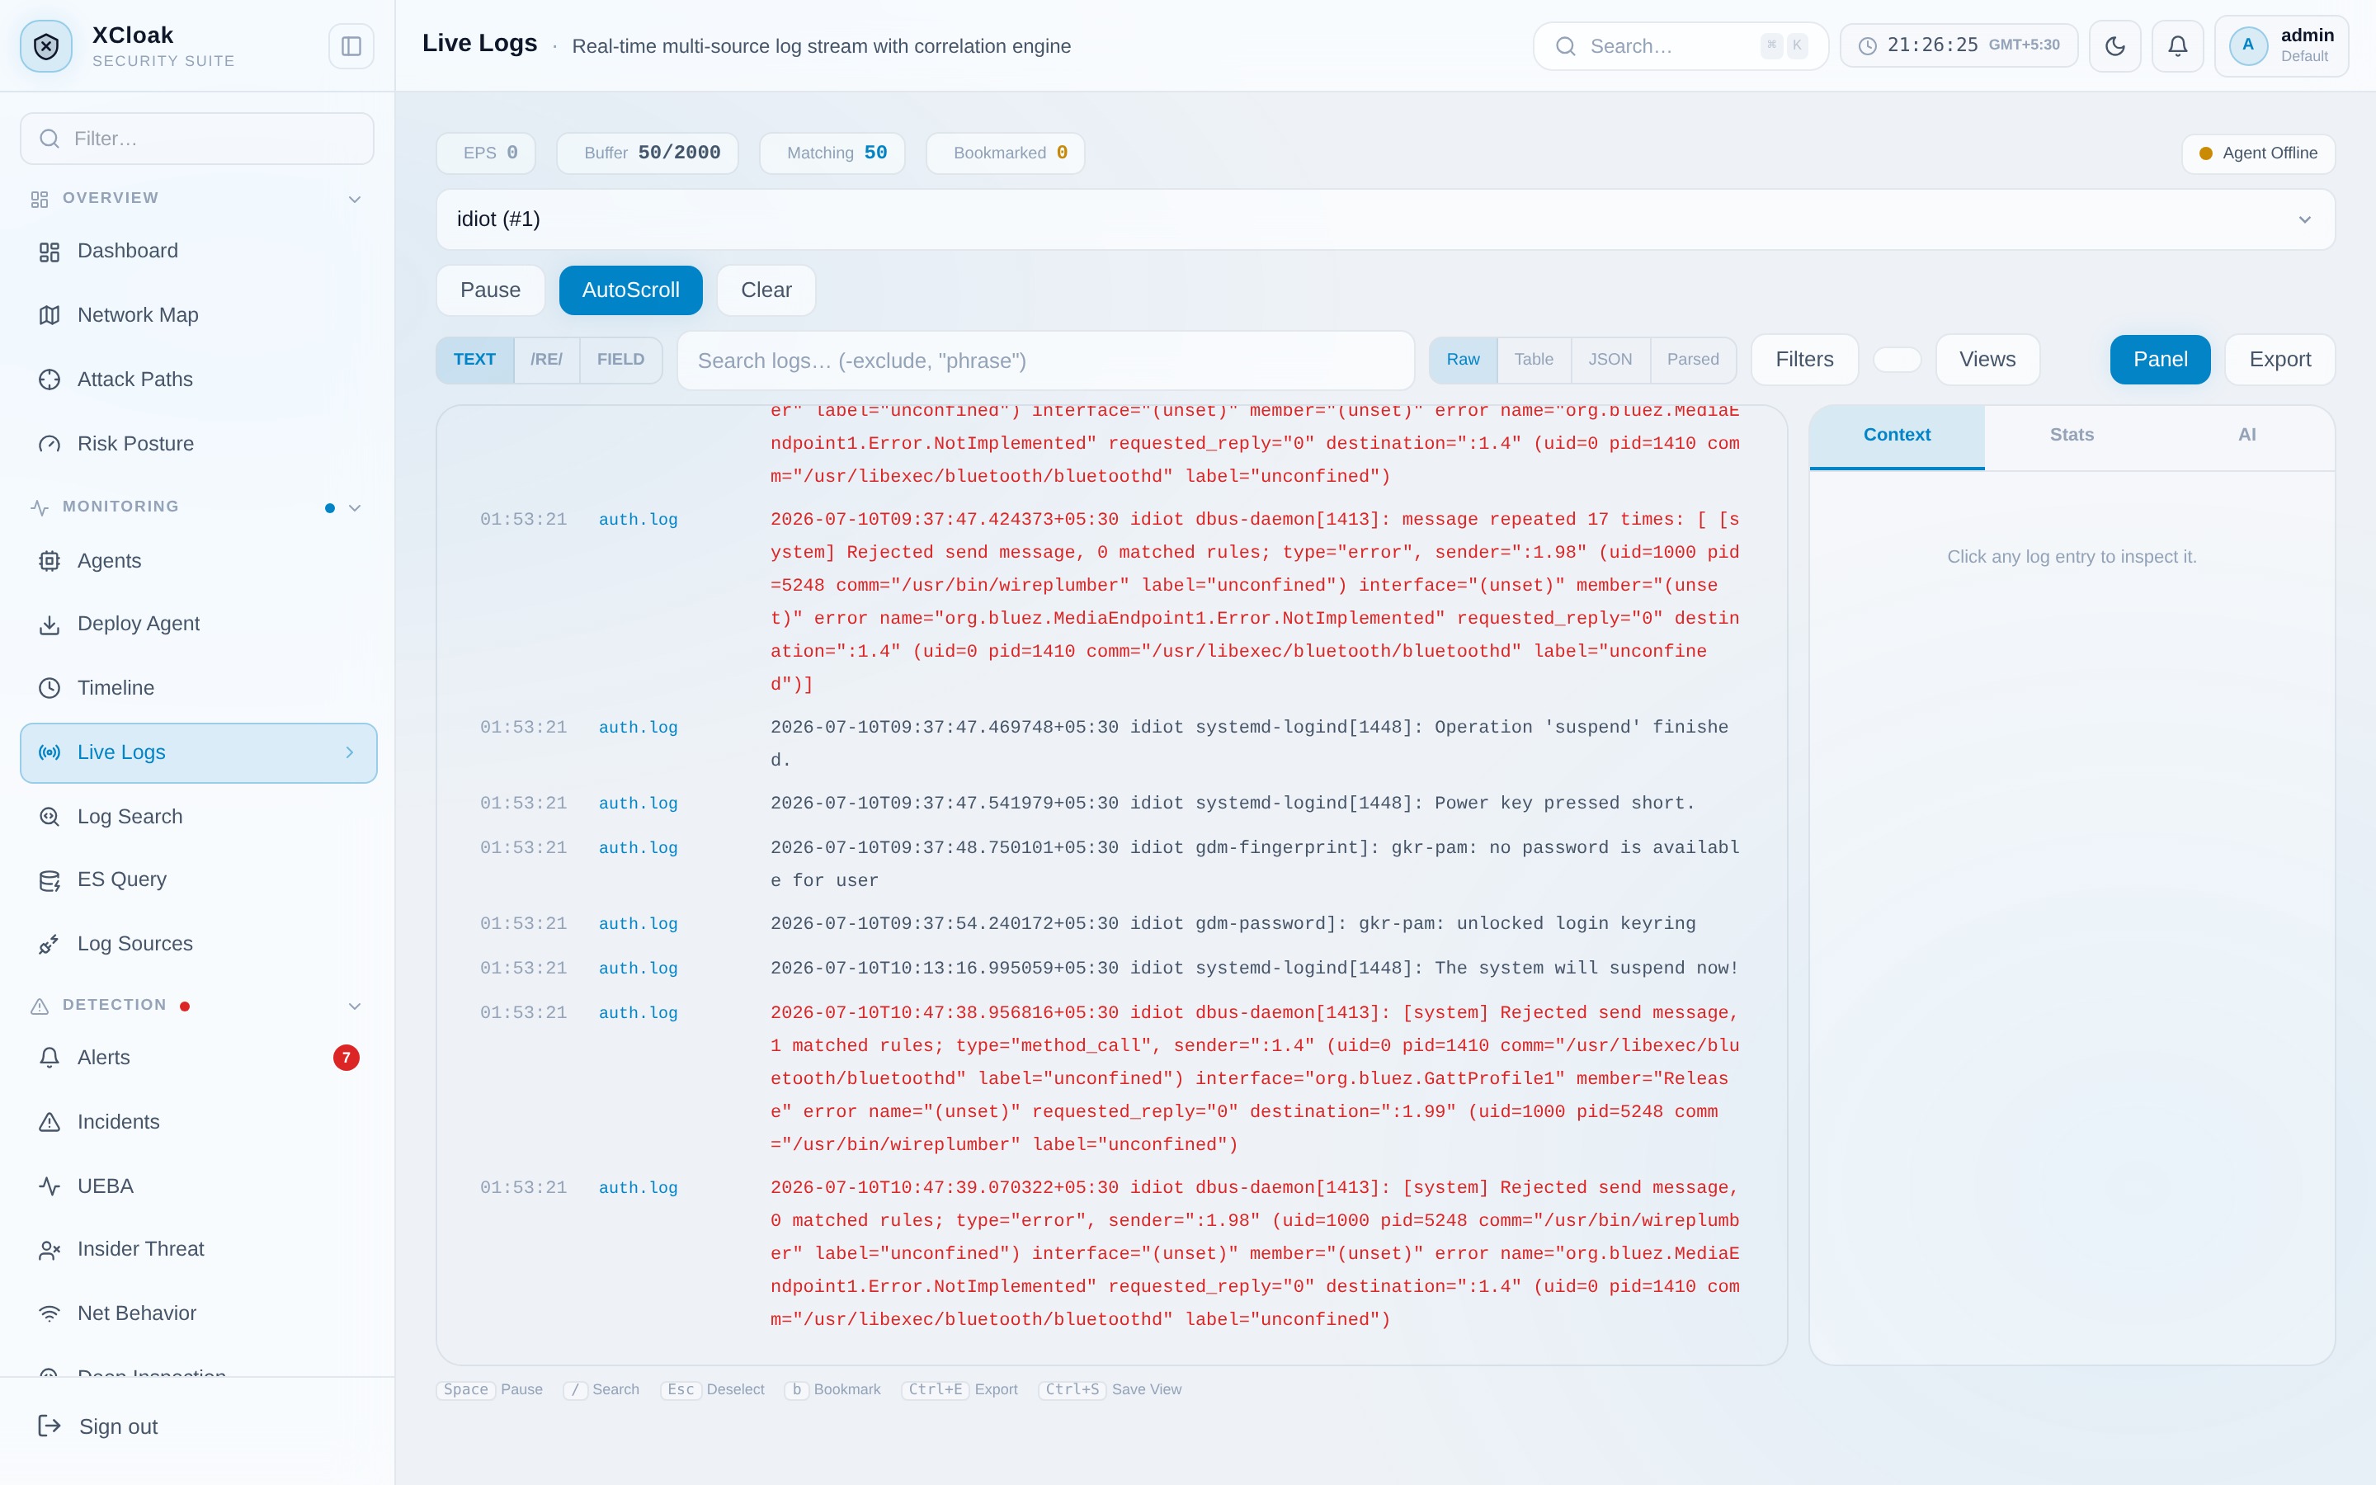Toggle the Panel side view

pos(2159,361)
